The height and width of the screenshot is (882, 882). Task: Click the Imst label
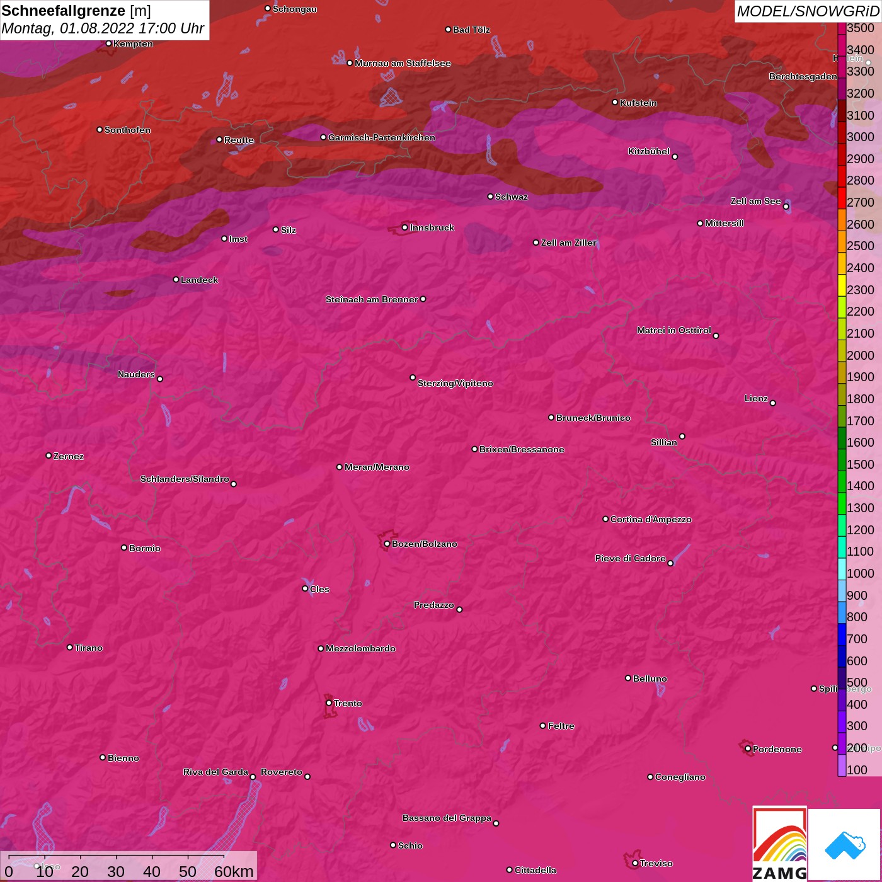click(x=238, y=239)
